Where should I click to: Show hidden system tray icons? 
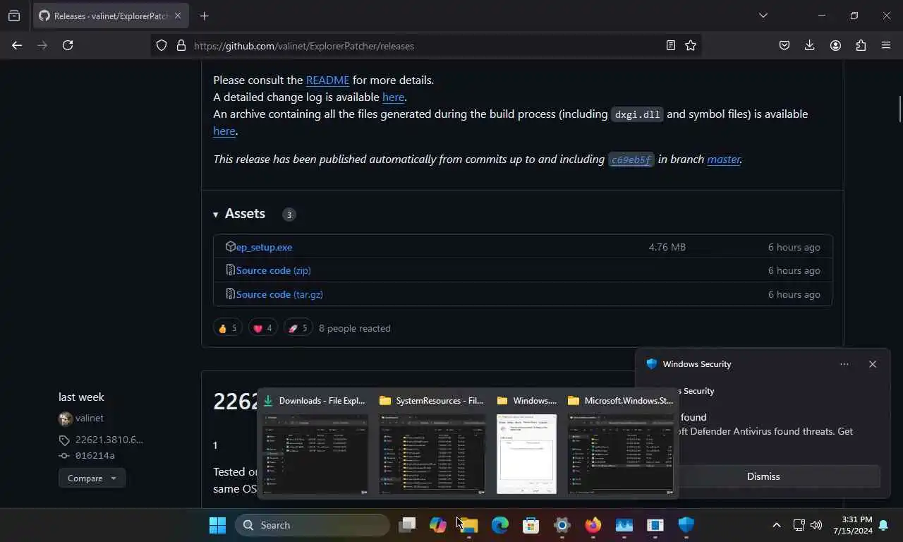tap(777, 525)
